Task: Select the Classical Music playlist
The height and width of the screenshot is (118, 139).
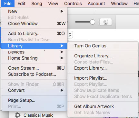Action: tap(38, 115)
